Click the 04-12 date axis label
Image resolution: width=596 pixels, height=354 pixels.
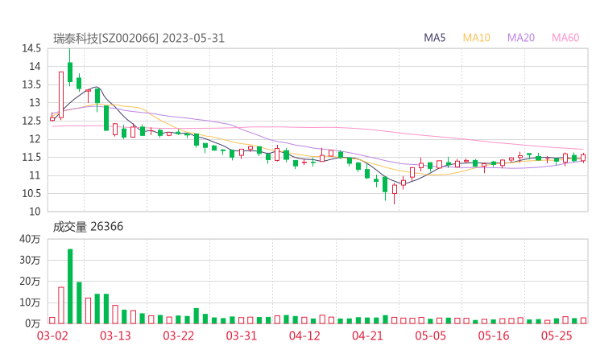click(x=304, y=335)
